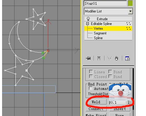146x116 pixels.
Task: Click the dots icon beside Editable Spline
Action: 129,24
